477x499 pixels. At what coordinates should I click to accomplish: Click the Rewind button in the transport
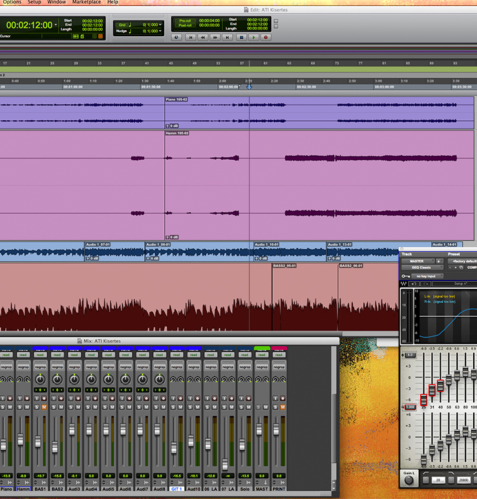coord(203,37)
